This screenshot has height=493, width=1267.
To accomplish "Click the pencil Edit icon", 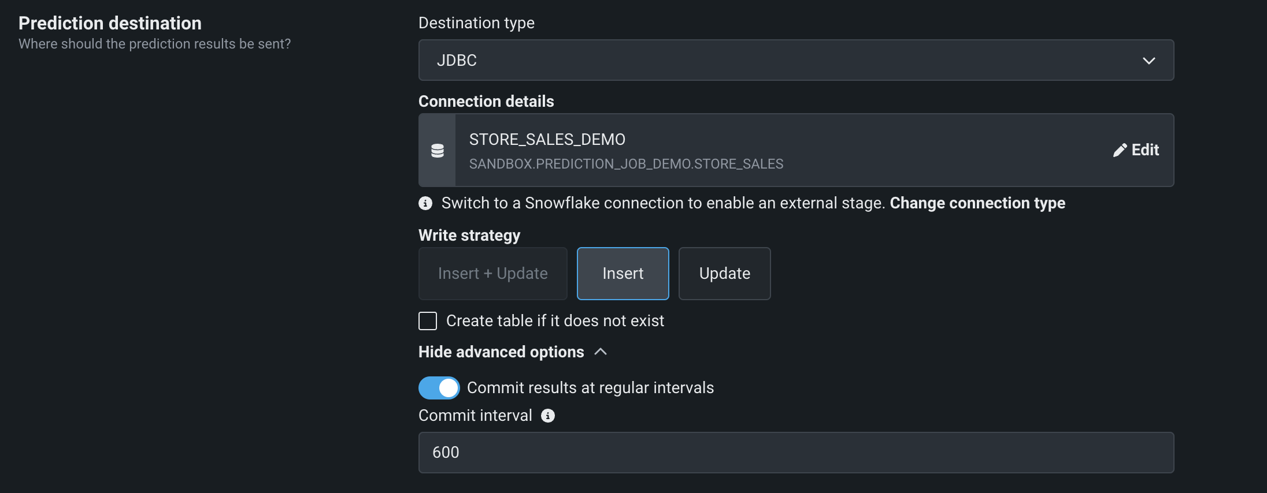I will coord(1120,150).
